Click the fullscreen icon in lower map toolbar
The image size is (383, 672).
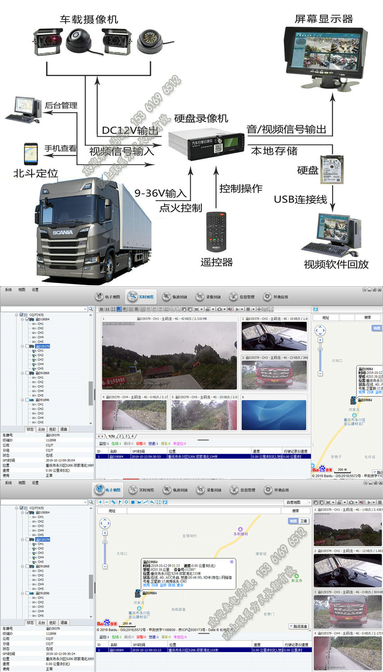pyautogui.click(x=159, y=502)
